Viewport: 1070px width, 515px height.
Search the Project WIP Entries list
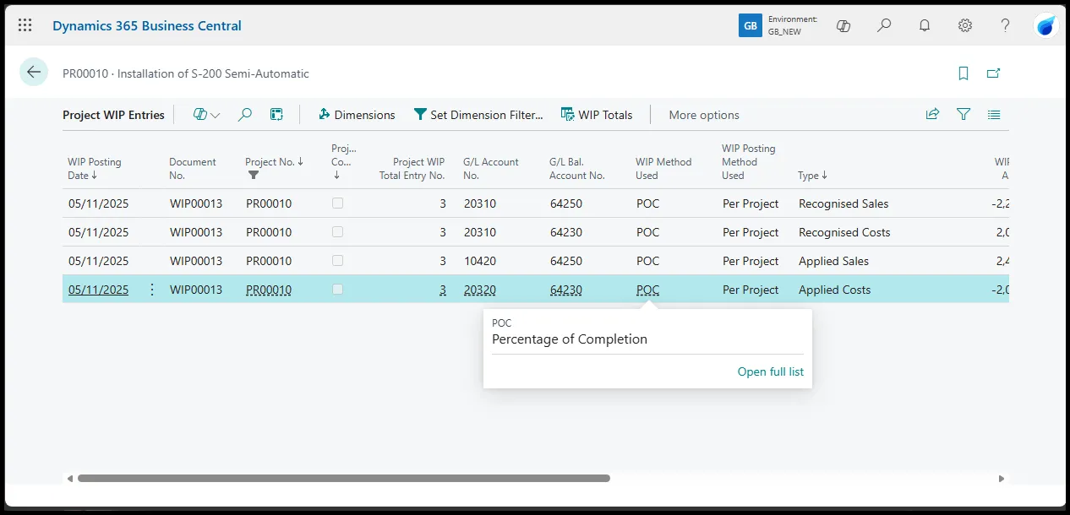[x=245, y=115]
